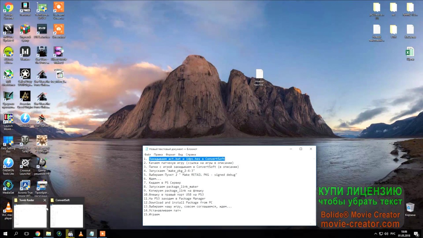The image size is (423, 238).
Task: Select the Rubik's cube game center icon
Action: click(x=25, y=33)
